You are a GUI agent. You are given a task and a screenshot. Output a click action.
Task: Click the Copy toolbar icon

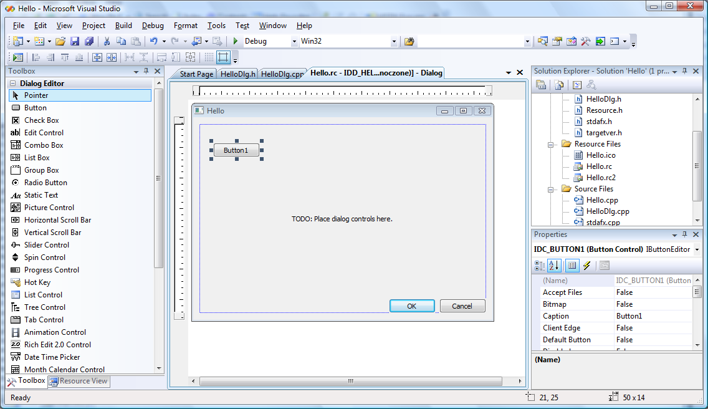tap(121, 42)
